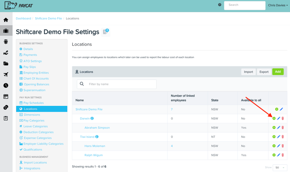Click the Paycat logo
The image size is (290, 172).
[19, 5]
